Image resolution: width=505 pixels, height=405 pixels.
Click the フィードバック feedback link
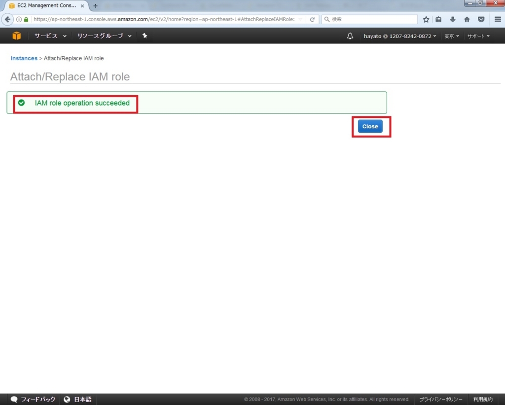click(33, 399)
